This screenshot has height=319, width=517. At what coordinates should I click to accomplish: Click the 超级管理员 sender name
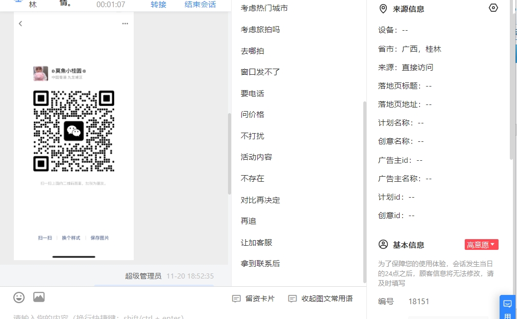143,276
